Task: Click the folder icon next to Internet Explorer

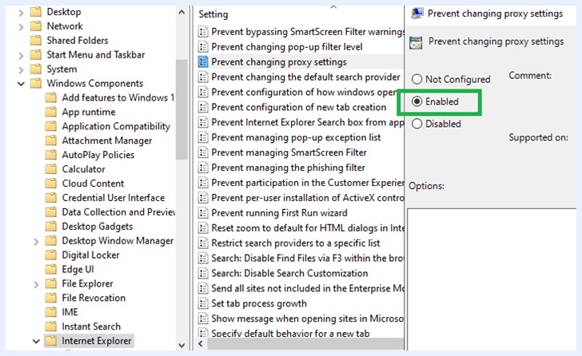Action: 52,341
